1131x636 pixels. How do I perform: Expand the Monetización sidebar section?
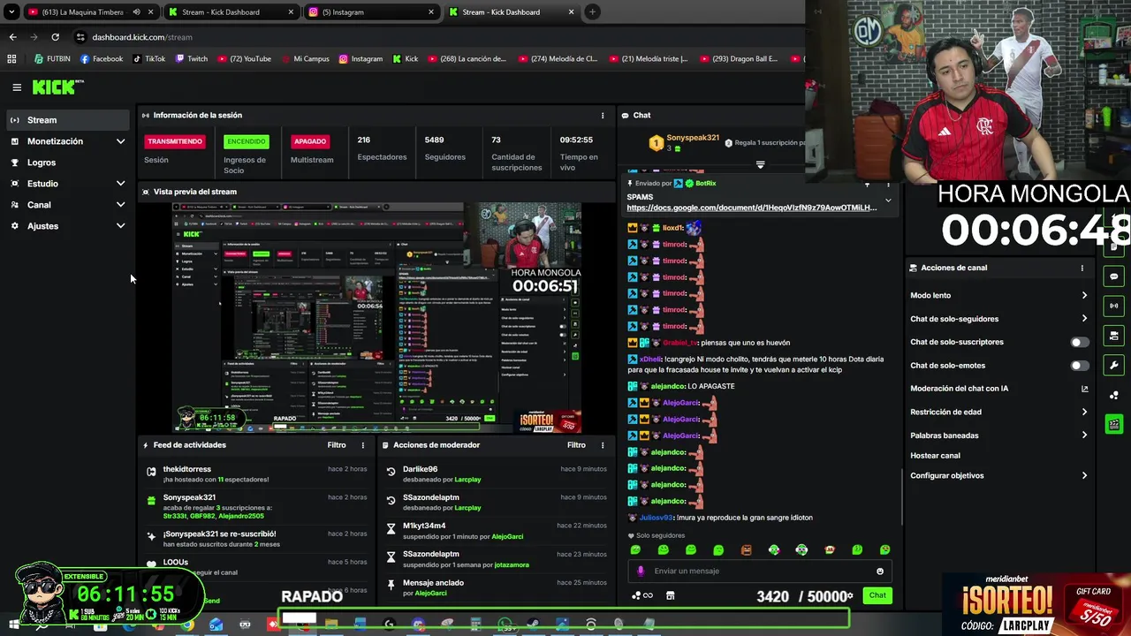click(x=120, y=141)
